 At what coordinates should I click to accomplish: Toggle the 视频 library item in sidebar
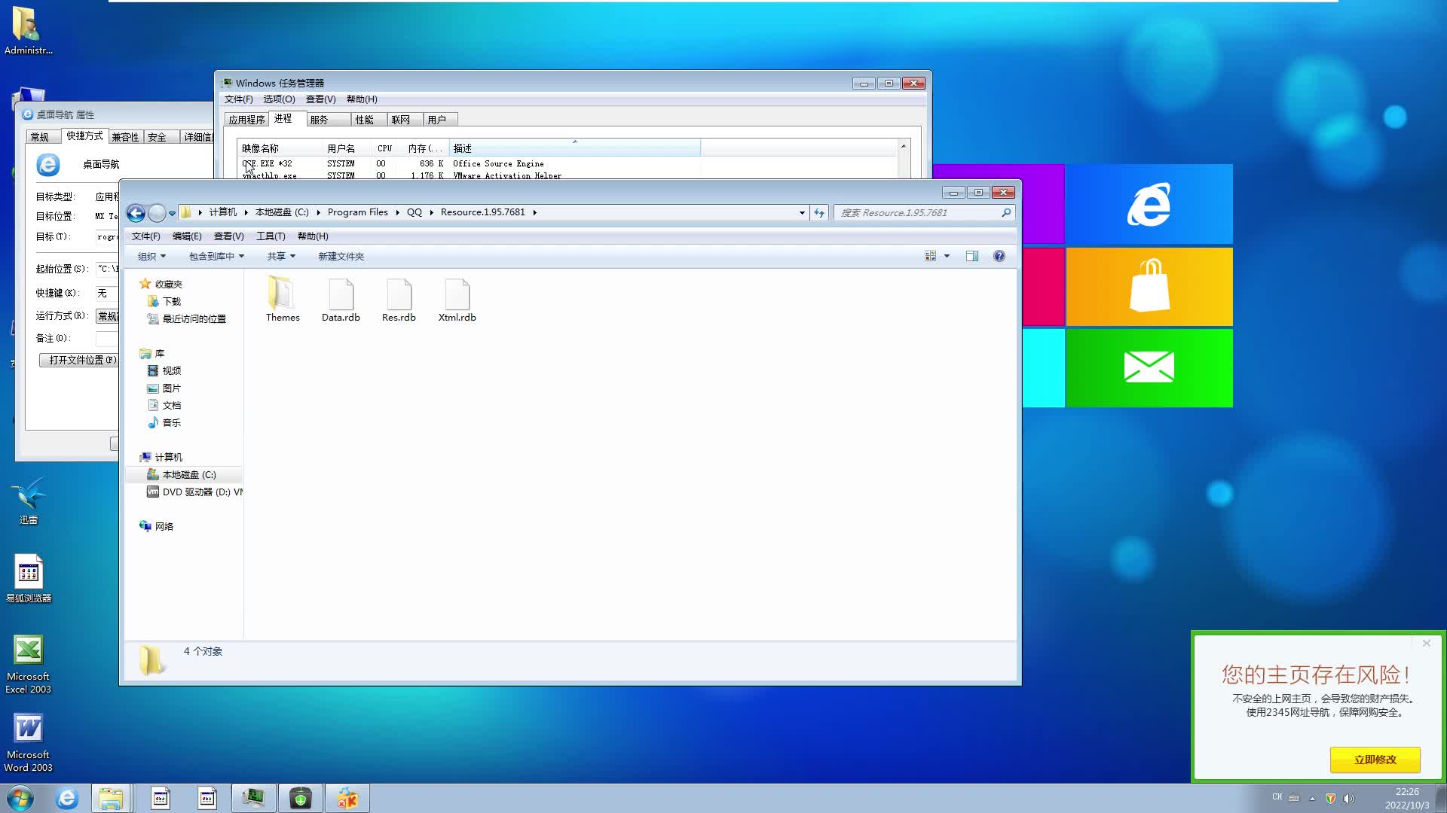[171, 370]
